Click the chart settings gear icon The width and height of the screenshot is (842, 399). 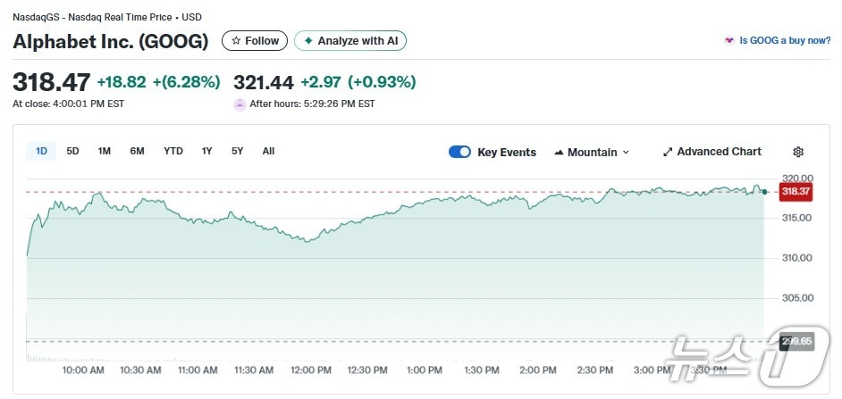coord(798,152)
